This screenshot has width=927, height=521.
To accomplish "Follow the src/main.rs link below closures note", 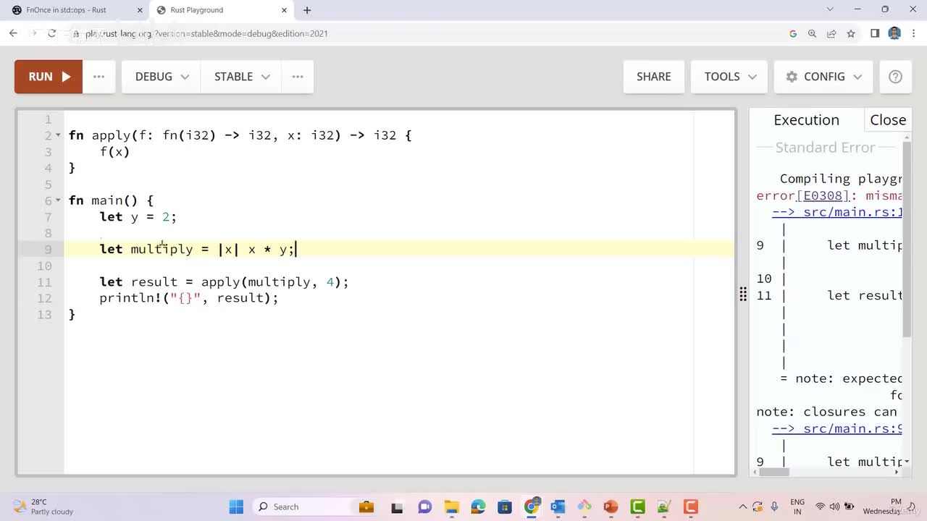I will point(837,428).
